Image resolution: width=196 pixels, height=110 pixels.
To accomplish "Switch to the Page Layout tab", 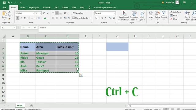I will (34, 7).
